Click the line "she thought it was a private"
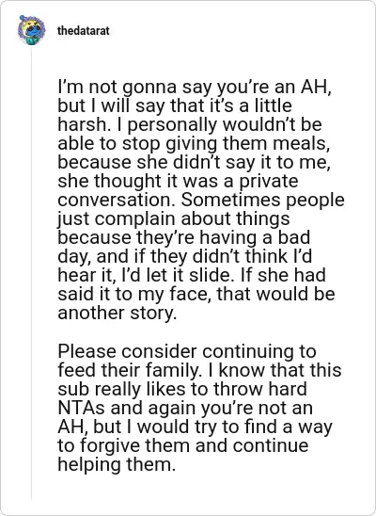 (178, 181)
